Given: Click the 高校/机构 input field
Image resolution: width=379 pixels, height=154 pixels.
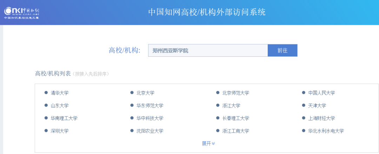Looking at the screenshot, I should click(208, 50).
